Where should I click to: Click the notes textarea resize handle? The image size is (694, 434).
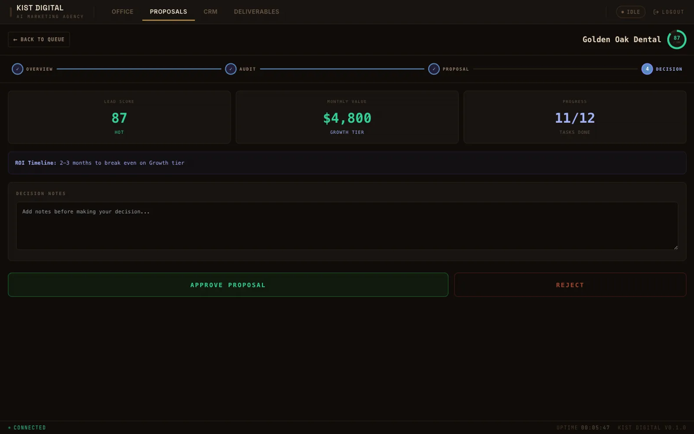click(675, 247)
